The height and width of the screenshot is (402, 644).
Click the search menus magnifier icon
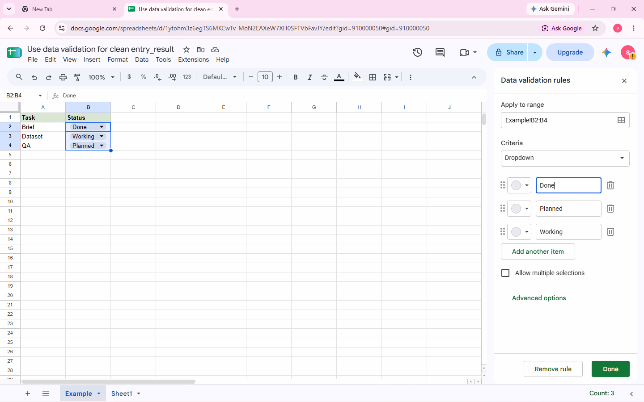(19, 77)
